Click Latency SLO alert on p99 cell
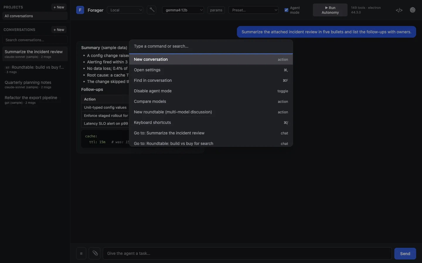 pyautogui.click(x=106, y=123)
